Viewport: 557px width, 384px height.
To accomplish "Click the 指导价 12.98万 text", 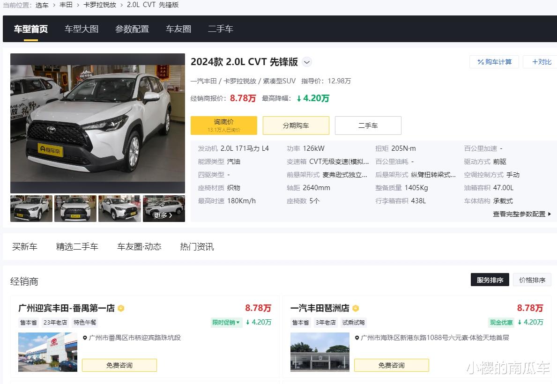I will [x=326, y=81].
